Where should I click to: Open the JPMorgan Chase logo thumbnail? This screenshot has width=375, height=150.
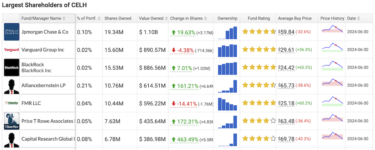12,32
